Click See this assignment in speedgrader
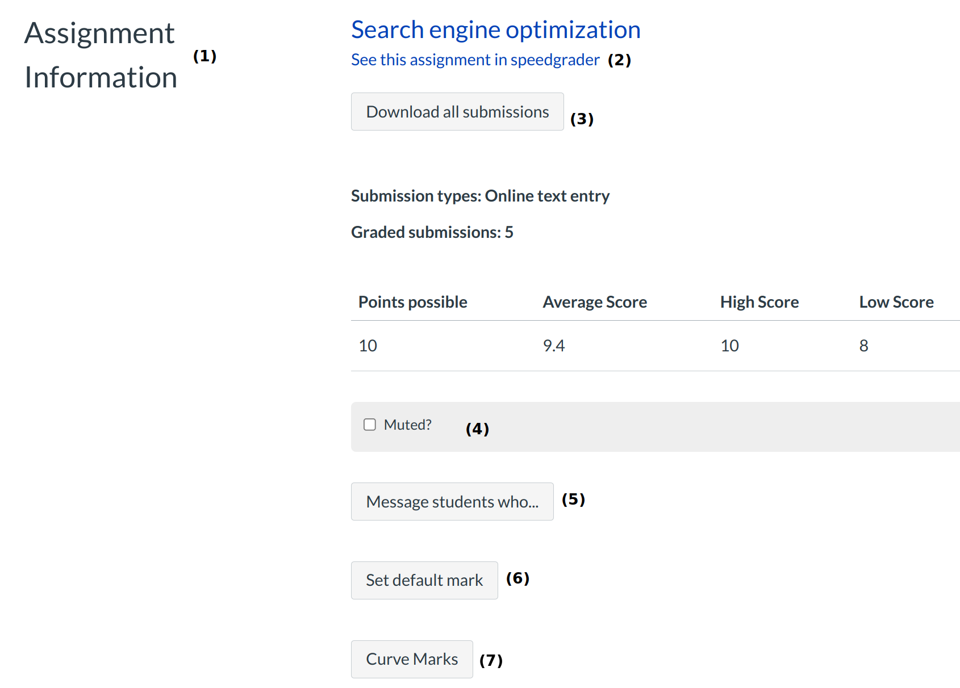 click(x=475, y=60)
